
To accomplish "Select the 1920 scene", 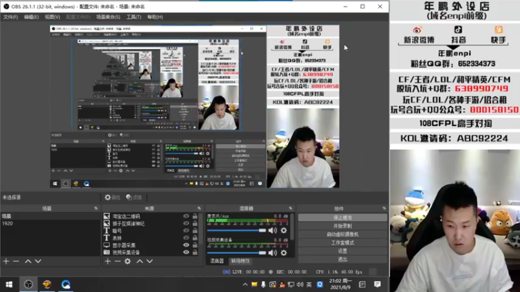I will point(50,223).
